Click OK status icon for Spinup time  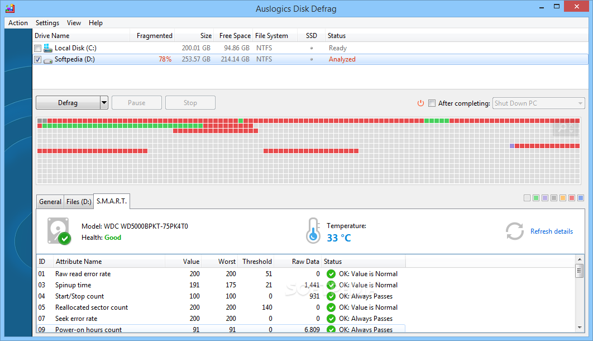pos(331,285)
